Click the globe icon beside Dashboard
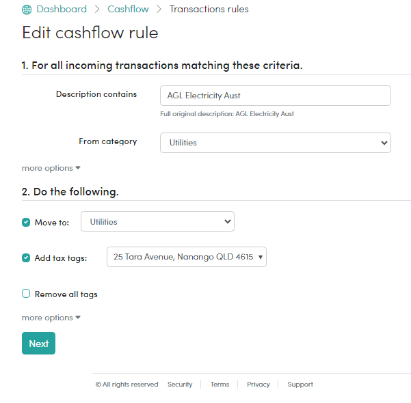 tap(27, 10)
